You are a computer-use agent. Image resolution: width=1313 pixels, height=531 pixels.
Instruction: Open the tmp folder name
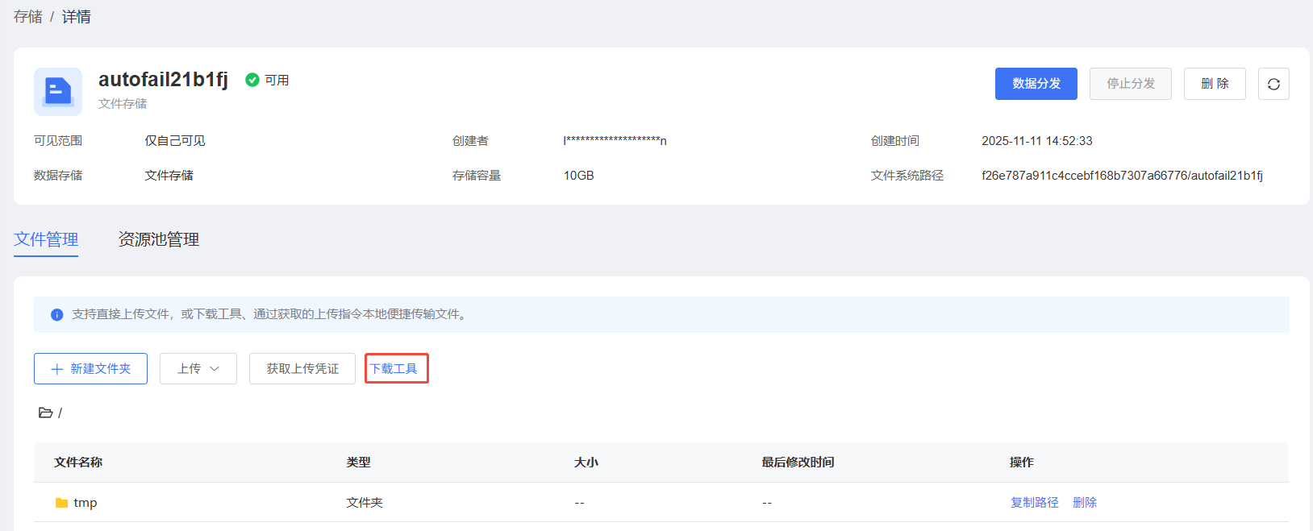[x=85, y=503]
